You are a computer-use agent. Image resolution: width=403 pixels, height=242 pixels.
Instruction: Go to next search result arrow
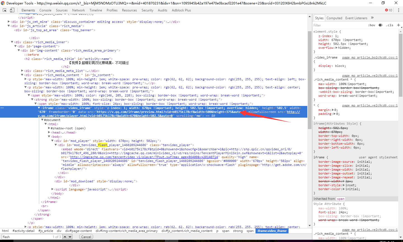[x=70, y=237]
